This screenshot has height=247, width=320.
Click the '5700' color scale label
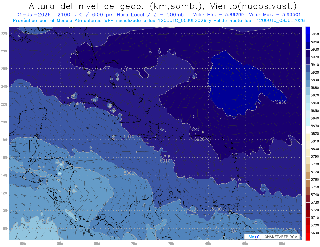point(315,225)
